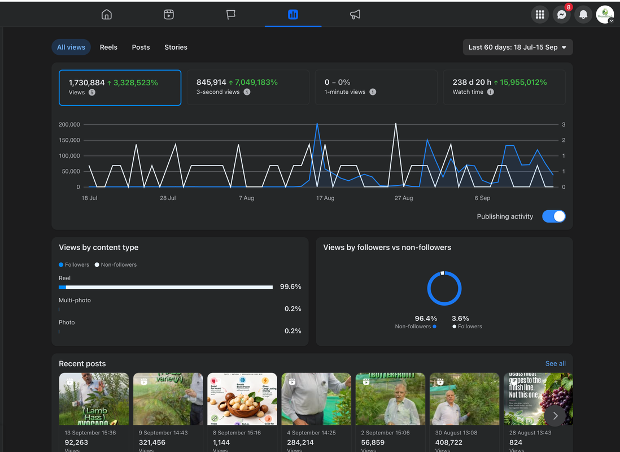Open Messenger with 8 notifications
The width and height of the screenshot is (620, 452).
coord(561,15)
